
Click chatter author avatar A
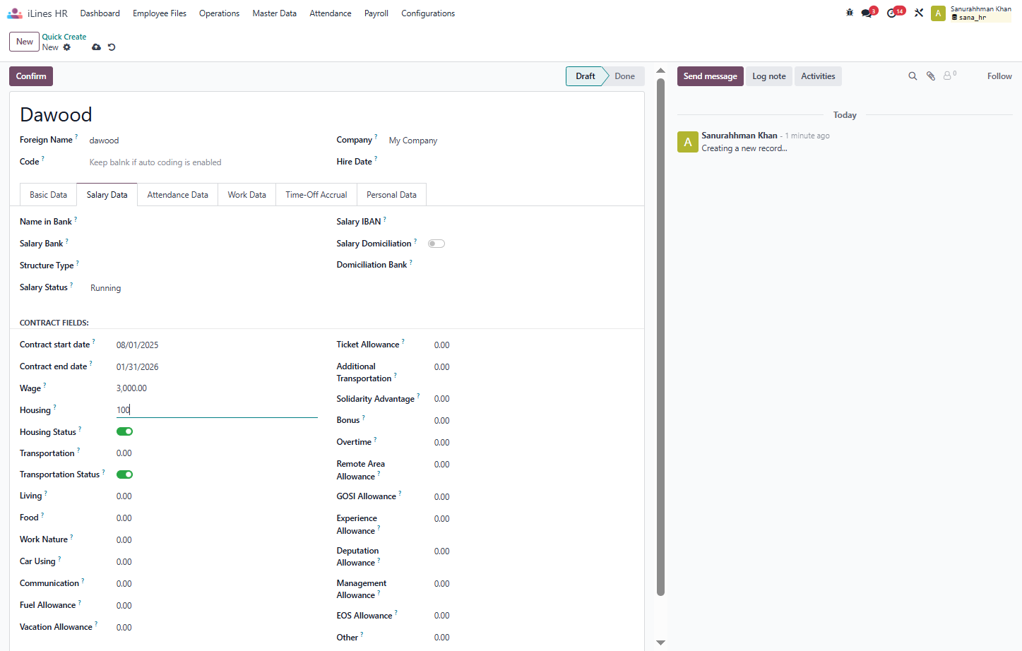pos(688,142)
